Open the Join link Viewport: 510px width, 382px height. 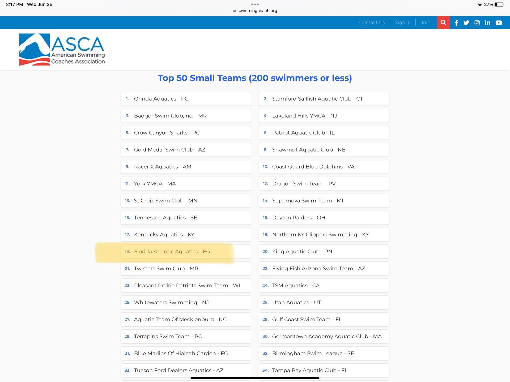click(425, 23)
